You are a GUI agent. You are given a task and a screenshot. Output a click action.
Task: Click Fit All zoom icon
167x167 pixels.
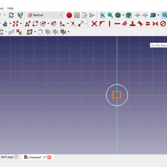pos(103,15)
